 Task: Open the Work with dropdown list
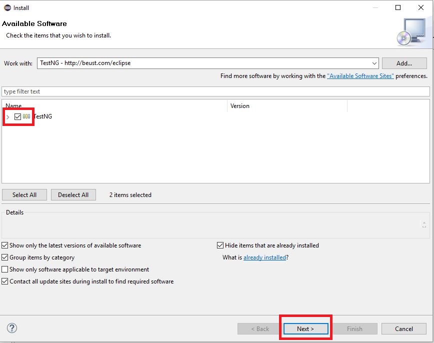[x=374, y=63]
